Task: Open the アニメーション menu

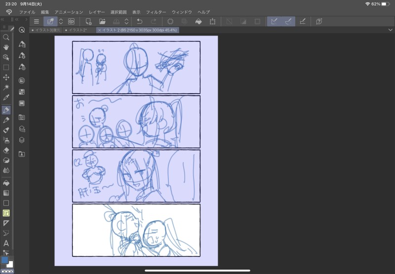Action: click(x=69, y=12)
